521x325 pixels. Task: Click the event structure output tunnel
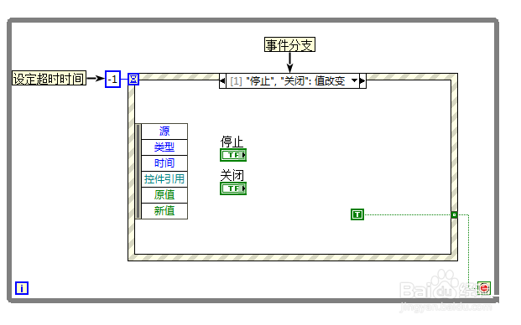point(454,215)
